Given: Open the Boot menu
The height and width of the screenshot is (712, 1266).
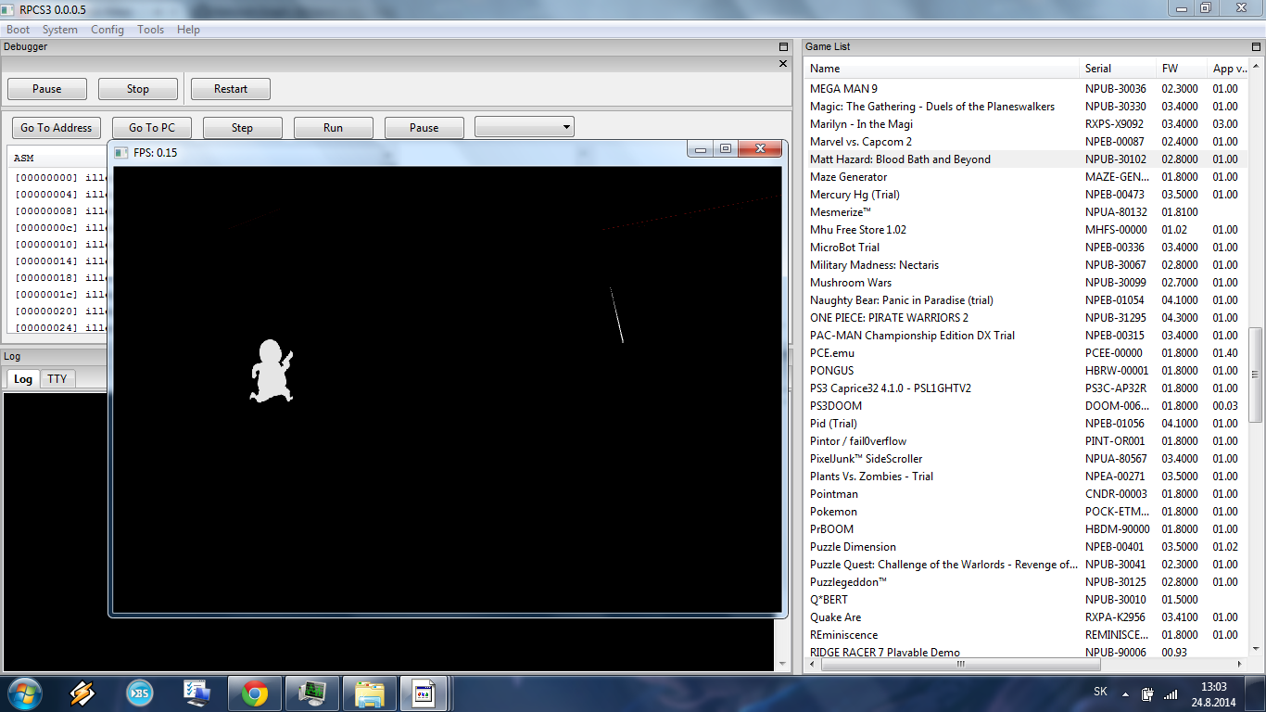Looking at the screenshot, I should (19, 30).
